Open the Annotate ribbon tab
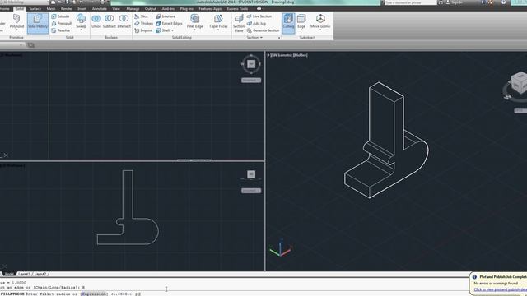 [x=99, y=9]
